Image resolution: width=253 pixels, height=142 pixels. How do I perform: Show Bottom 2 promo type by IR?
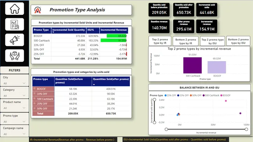186,41
